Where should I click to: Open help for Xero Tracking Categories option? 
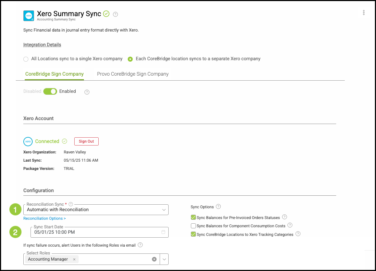(x=298, y=234)
